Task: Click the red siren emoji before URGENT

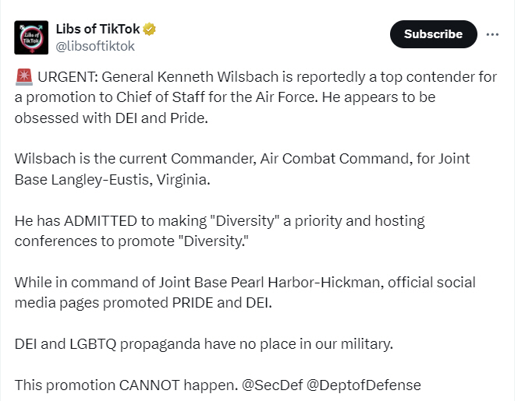Action: click(23, 77)
